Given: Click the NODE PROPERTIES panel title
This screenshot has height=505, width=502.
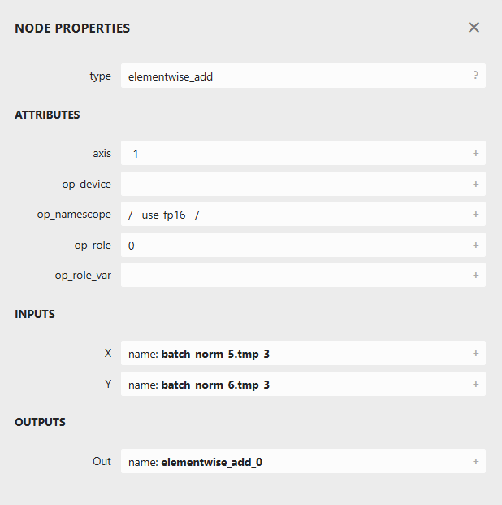Looking at the screenshot, I should (x=72, y=28).
